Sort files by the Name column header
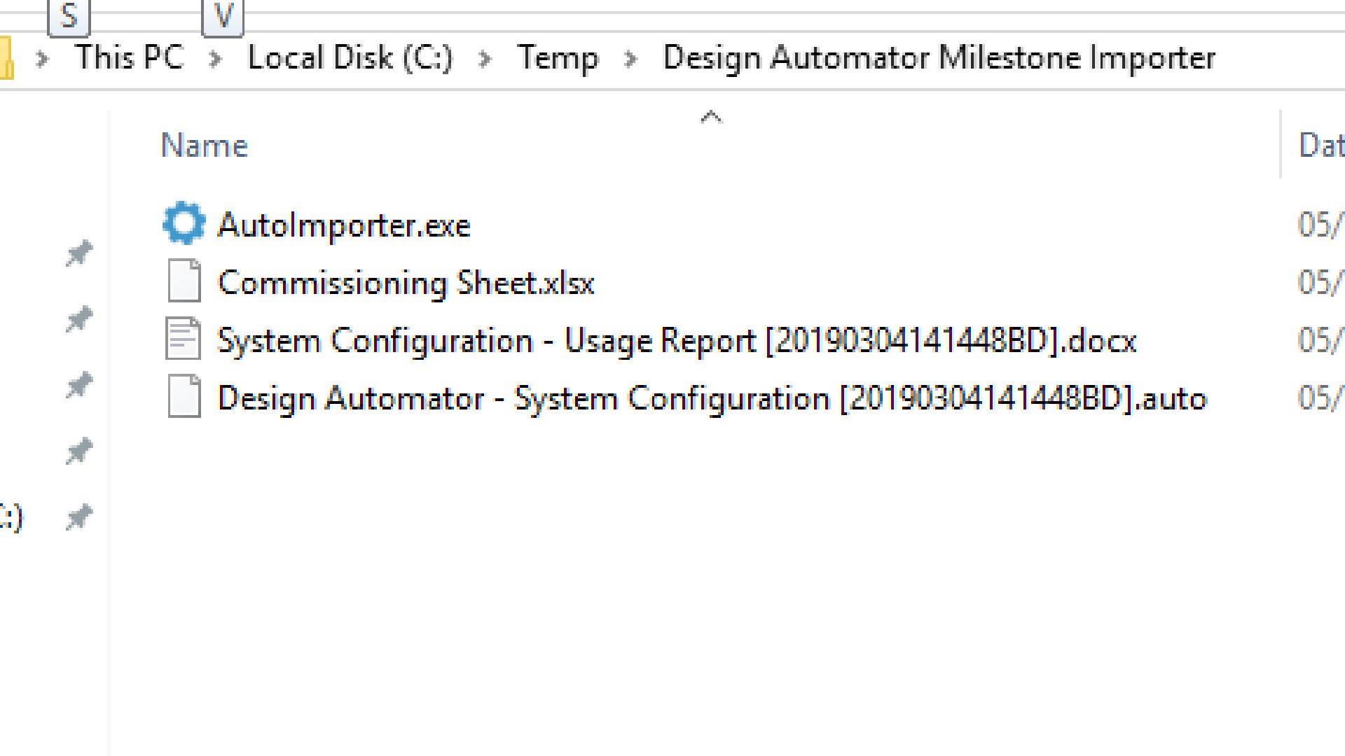Viewport: 1345px width, 756px height. [x=205, y=146]
